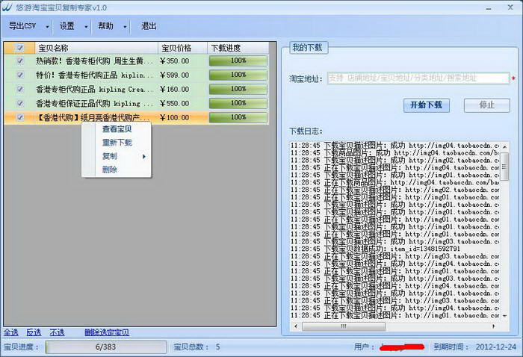523x357 pixels.
Task: Minimize the window
Action: [489, 7]
